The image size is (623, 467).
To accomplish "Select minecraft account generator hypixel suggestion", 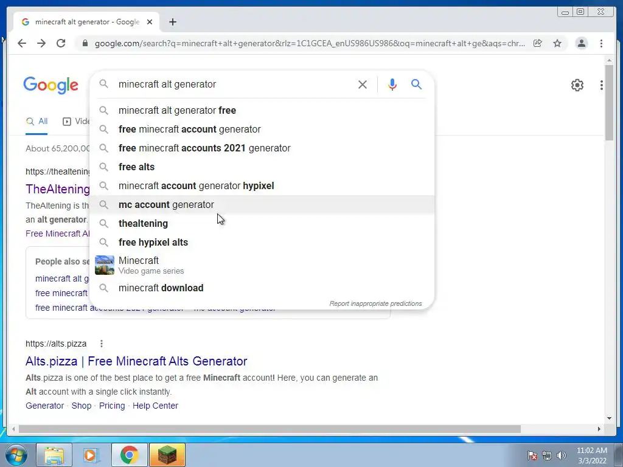I will tap(262, 186).
